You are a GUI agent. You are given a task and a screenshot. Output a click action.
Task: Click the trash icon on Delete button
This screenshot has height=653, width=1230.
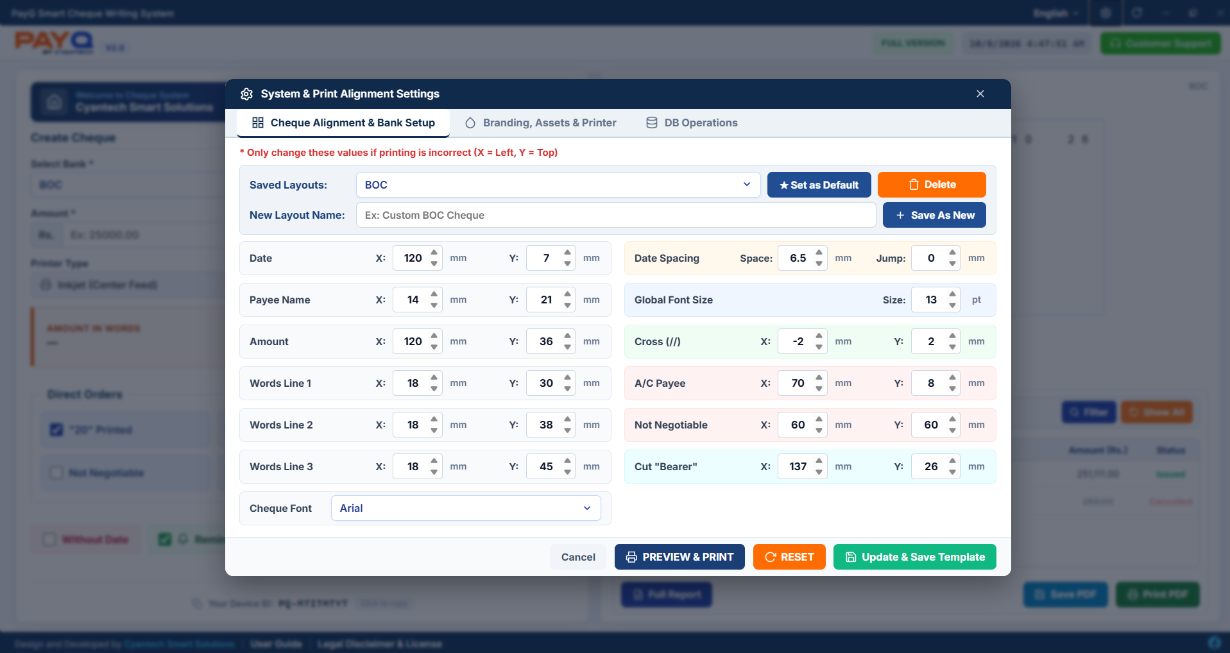[914, 185]
